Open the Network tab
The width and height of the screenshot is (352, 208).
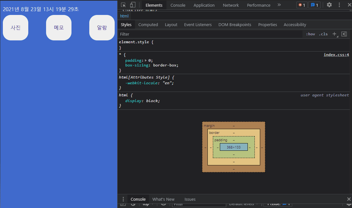(231, 5)
